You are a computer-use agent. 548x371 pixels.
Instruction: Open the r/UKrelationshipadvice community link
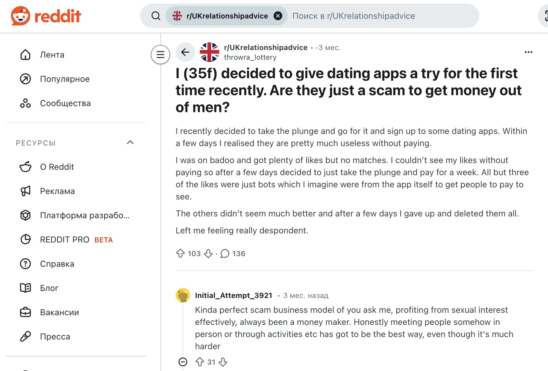(x=266, y=48)
